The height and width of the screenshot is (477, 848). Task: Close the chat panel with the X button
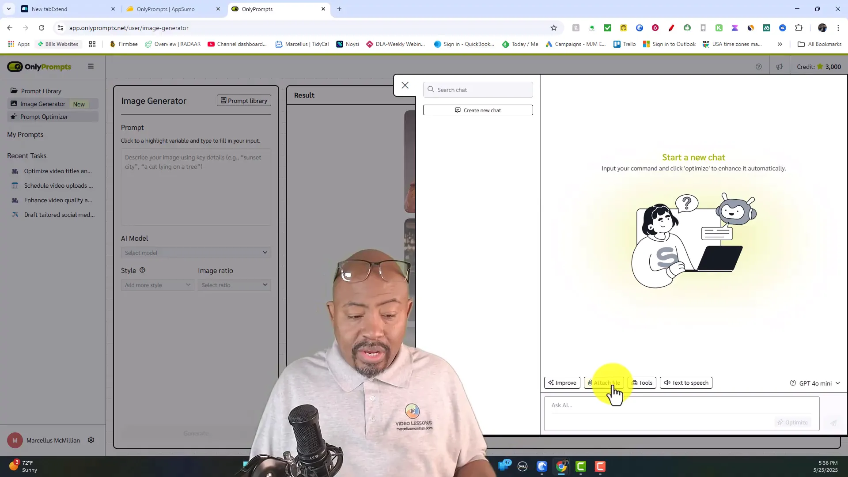click(405, 85)
